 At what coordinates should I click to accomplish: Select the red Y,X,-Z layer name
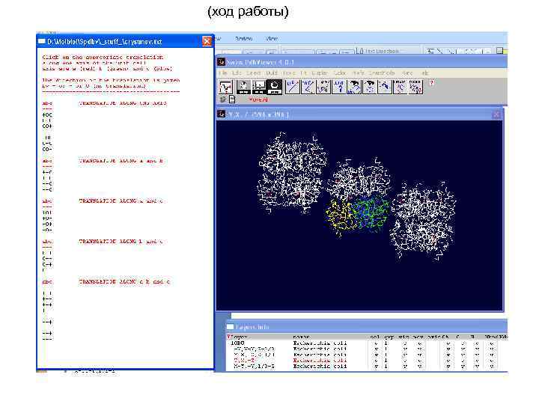pyautogui.click(x=244, y=361)
